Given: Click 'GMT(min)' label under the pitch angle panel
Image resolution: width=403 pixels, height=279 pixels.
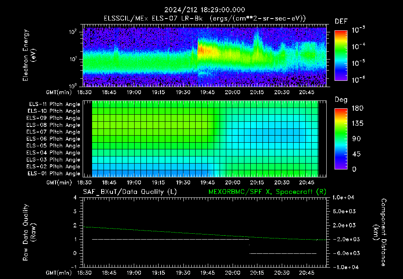Looking at the screenshot, I should 59,182.
